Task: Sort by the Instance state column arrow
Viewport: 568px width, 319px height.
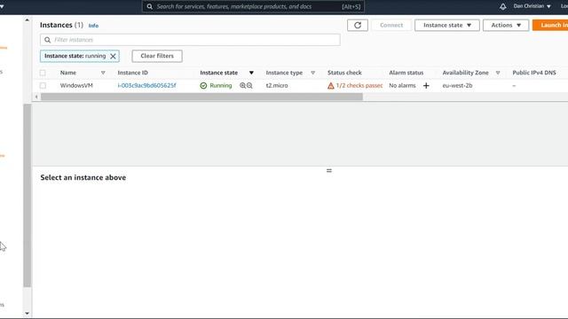Action: (x=251, y=73)
